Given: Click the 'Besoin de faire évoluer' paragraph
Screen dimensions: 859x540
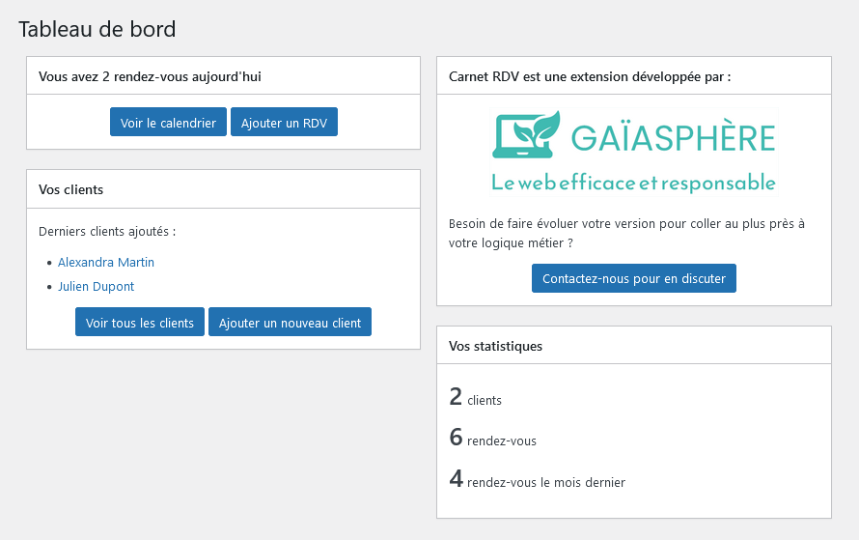Looking at the screenshot, I should point(626,233).
